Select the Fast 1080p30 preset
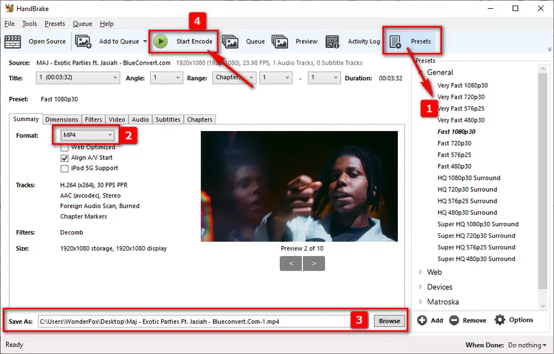This screenshot has width=554, height=354. tap(456, 132)
